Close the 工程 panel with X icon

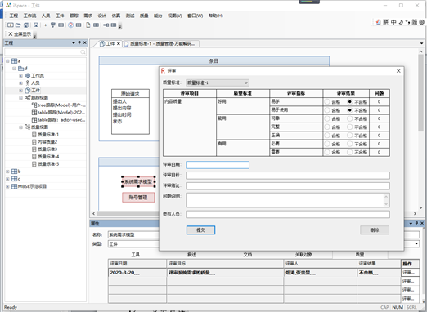(85, 42)
